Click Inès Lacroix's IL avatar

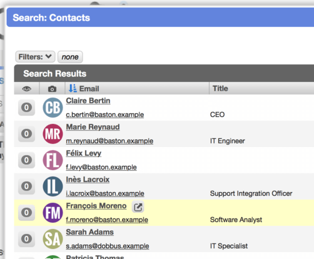pyautogui.click(x=53, y=186)
